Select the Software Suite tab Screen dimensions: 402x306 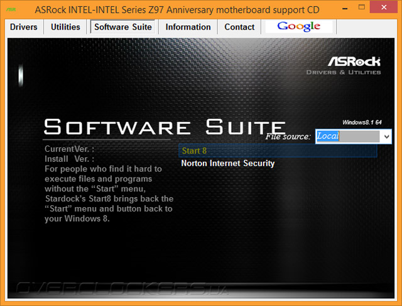coord(123,26)
